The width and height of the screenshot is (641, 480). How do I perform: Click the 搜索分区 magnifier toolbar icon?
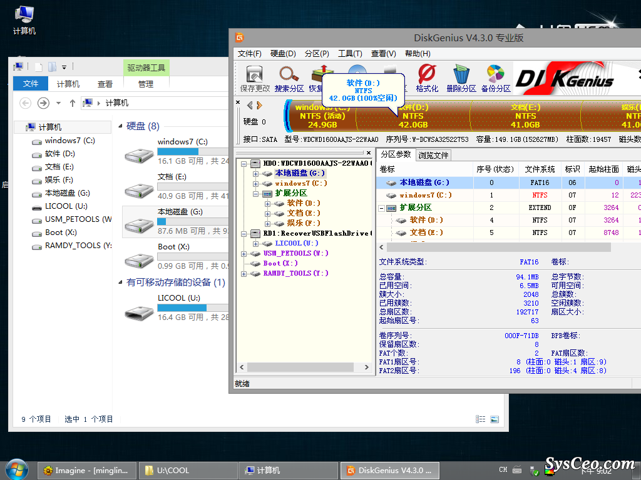pos(289,78)
